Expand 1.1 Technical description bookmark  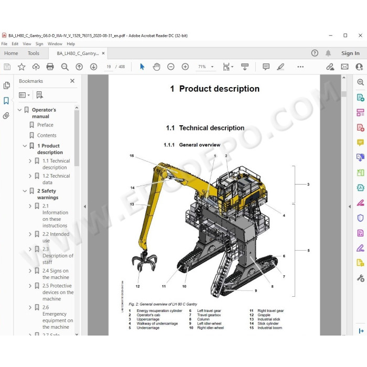pos(30,161)
